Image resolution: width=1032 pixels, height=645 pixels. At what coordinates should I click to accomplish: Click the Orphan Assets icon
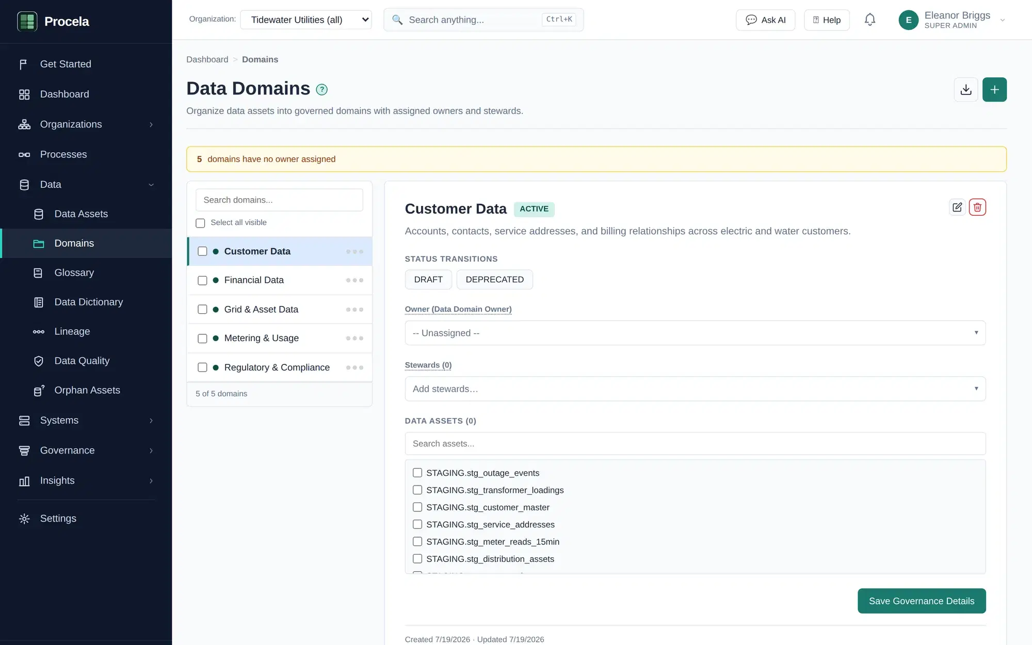click(39, 391)
